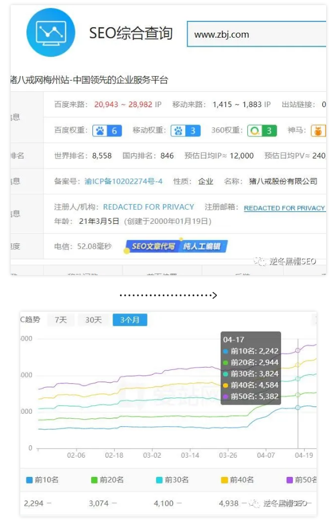Click the 04-17 purple data point on chart

298,351
